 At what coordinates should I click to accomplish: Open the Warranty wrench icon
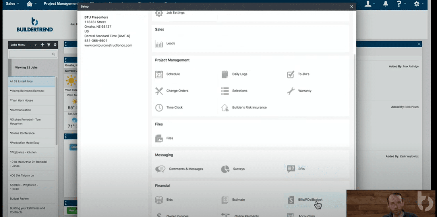tap(290, 91)
